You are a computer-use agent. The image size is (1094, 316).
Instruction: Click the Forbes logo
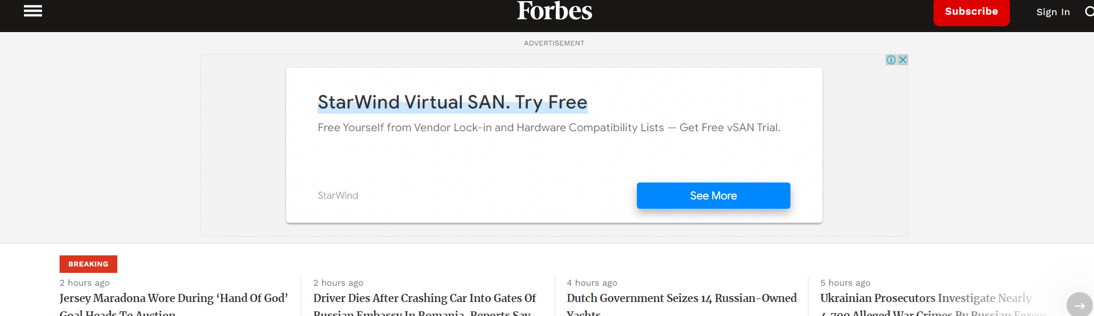(554, 11)
